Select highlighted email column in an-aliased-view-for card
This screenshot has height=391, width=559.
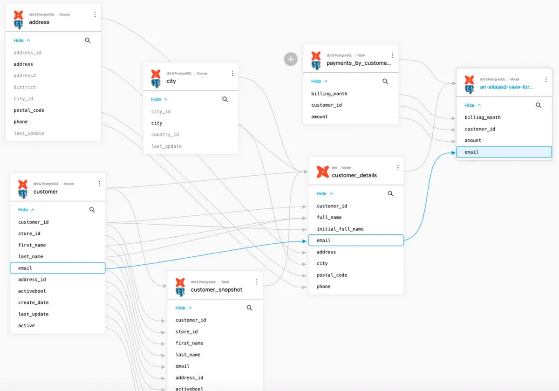pos(504,152)
